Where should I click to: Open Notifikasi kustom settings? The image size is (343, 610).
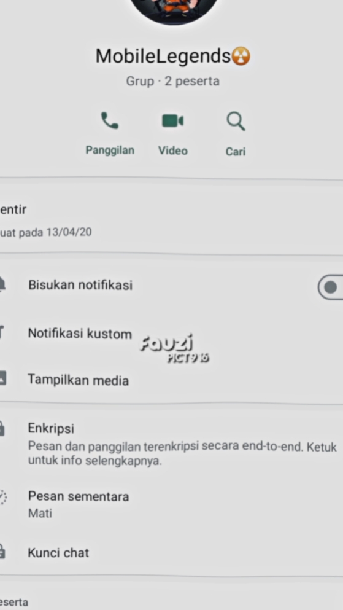(x=171, y=334)
